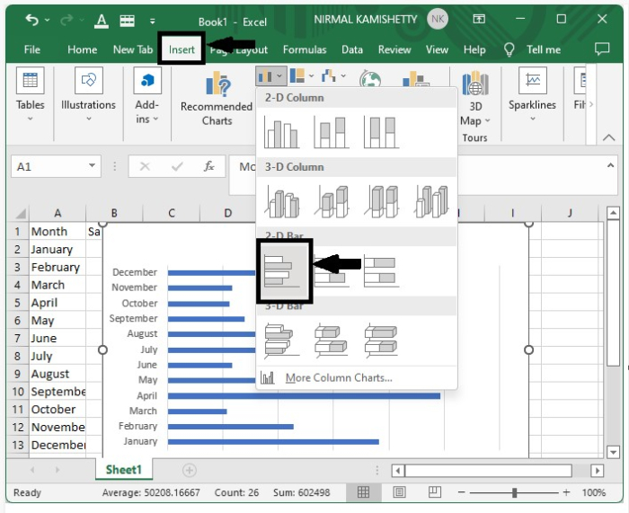
Task: Open the 3D Map icon
Action: click(x=475, y=84)
